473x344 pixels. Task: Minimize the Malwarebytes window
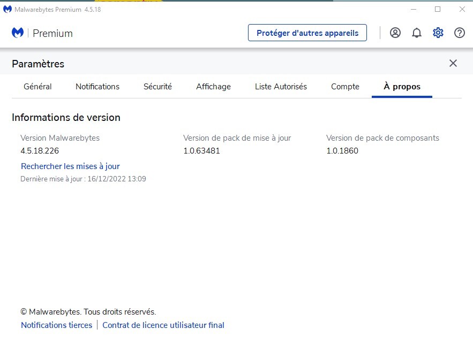(414, 9)
